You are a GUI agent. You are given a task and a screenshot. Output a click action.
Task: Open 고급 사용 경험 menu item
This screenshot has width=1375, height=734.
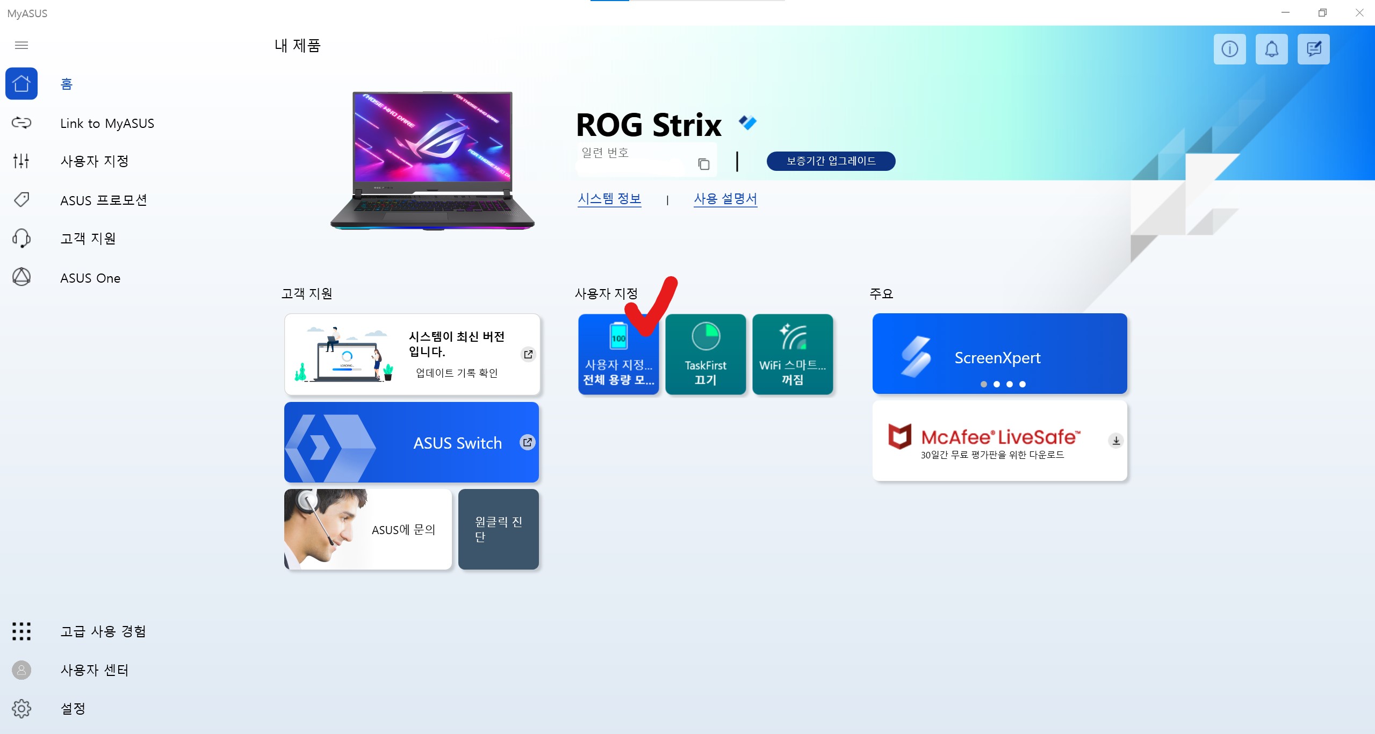tap(103, 631)
